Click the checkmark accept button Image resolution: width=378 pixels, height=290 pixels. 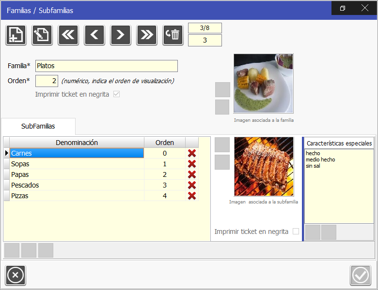(361, 275)
